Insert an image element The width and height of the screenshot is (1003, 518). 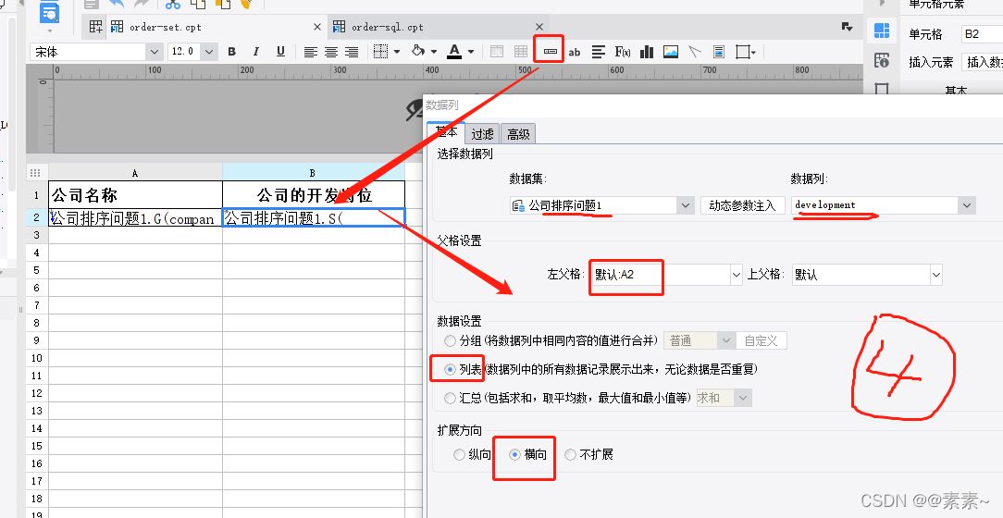[671, 52]
